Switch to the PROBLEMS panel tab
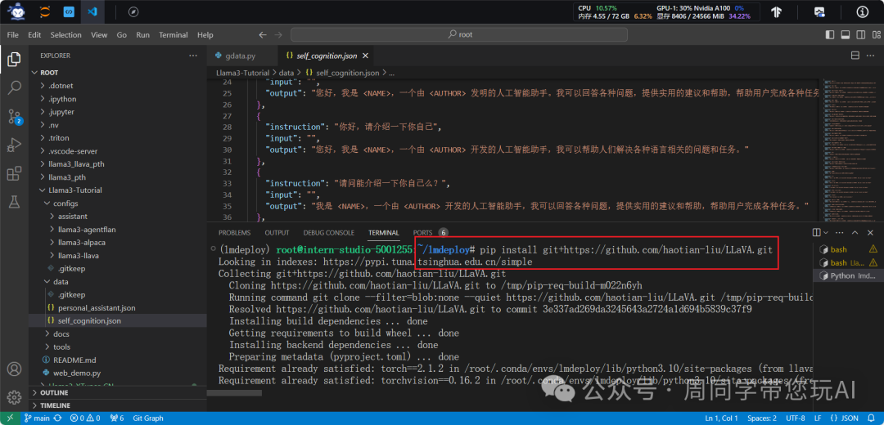The image size is (884, 425). point(234,232)
